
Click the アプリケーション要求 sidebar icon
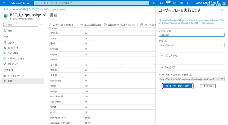pos(5,58)
